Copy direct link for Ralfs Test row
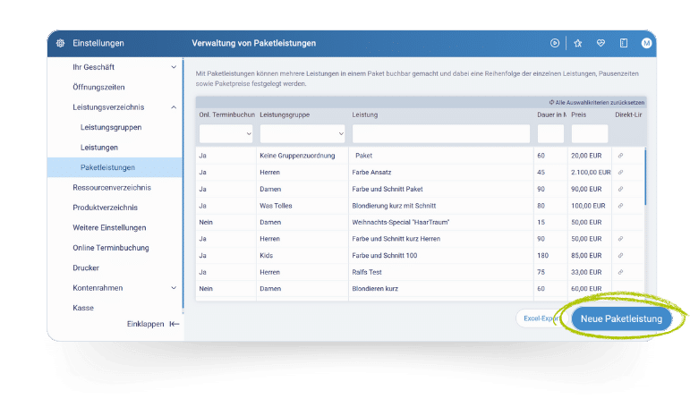Screen dimensions: 690x399 tap(620, 272)
